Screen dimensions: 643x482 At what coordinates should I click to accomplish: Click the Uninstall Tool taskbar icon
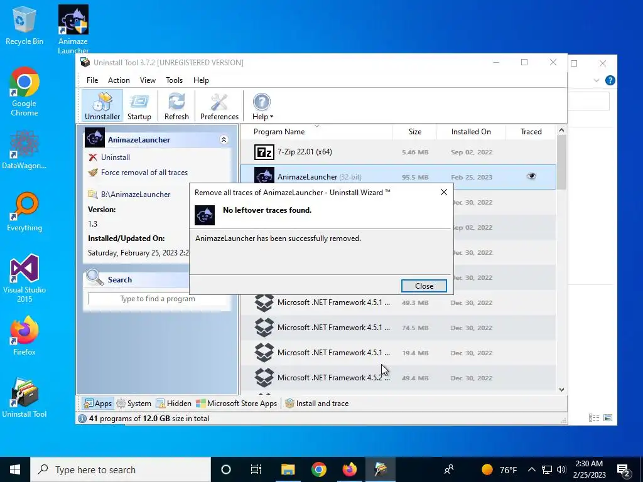[x=380, y=469]
